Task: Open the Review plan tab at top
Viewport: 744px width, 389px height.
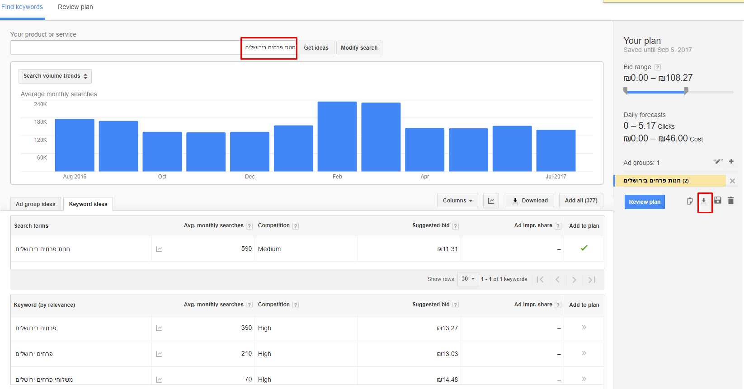Action: [75, 7]
